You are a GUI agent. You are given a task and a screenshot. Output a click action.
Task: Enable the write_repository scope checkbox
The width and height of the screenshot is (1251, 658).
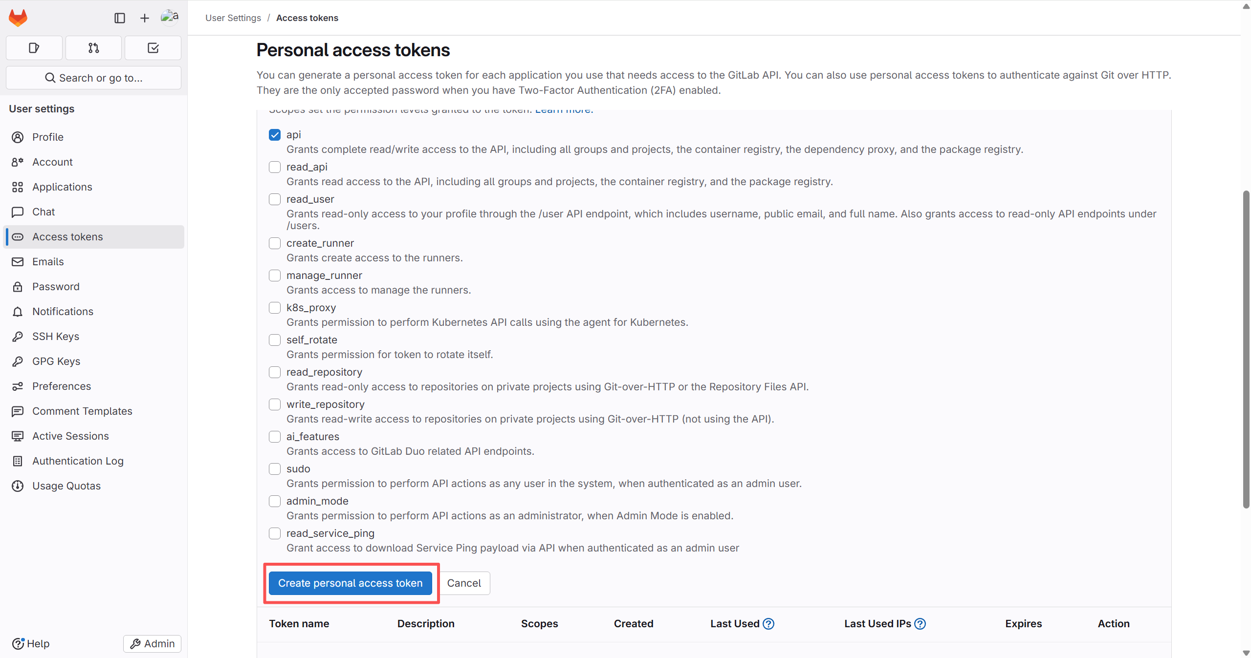275,404
